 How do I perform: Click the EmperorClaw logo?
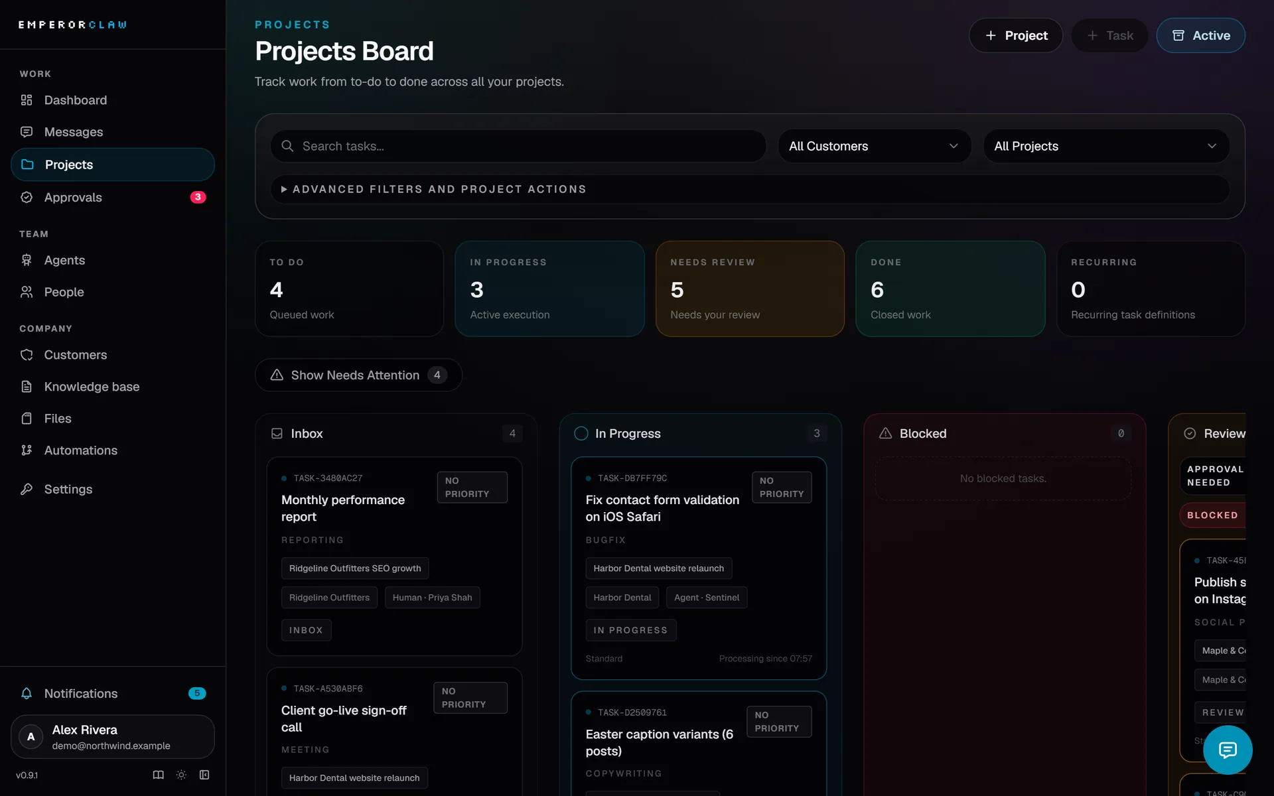[72, 25]
